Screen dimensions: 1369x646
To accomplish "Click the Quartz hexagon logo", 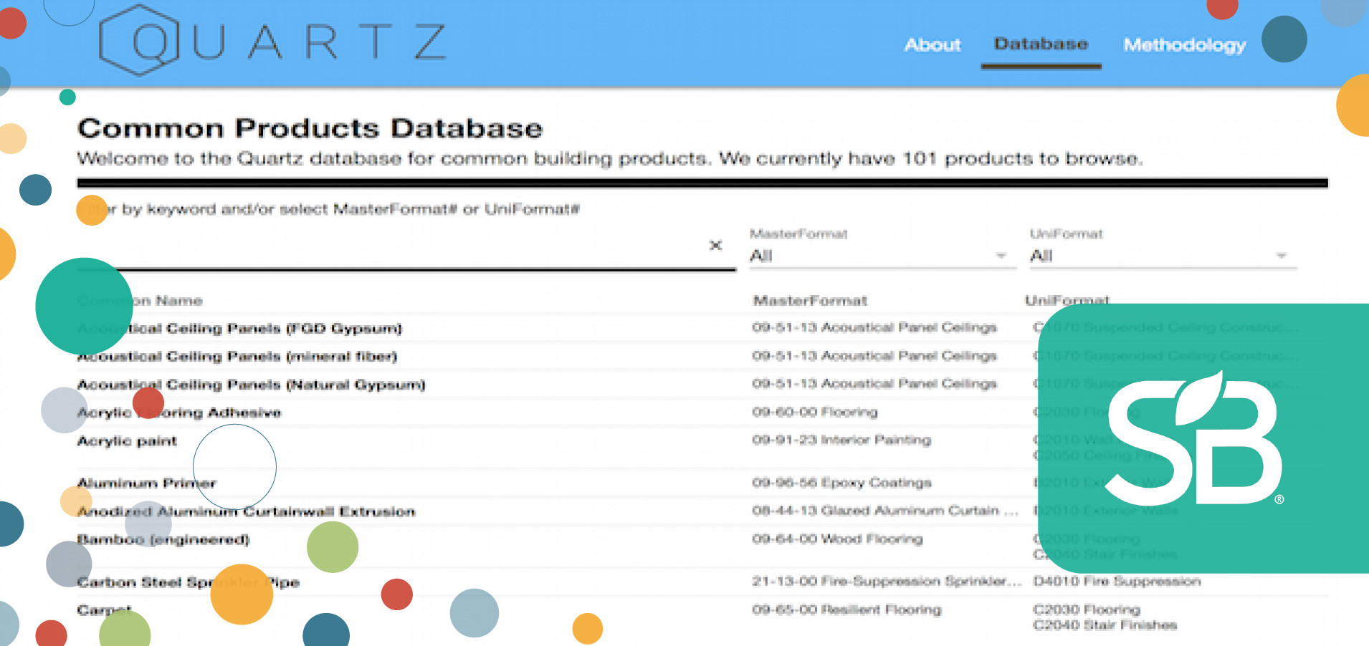I will pos(140,39).
